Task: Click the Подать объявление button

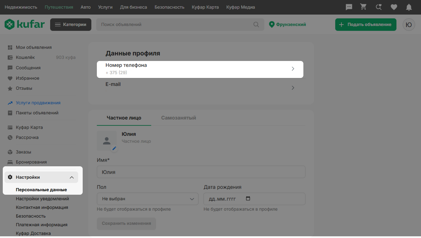Action: [x=365, y=25]
